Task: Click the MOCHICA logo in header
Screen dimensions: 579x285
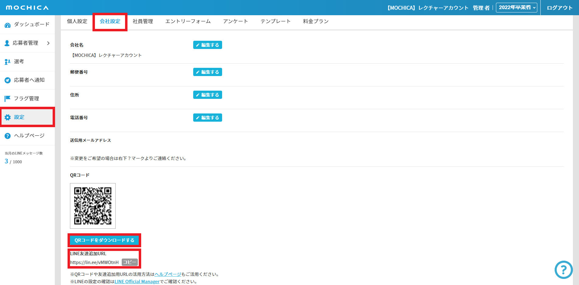Action: [x=27, y=8]
